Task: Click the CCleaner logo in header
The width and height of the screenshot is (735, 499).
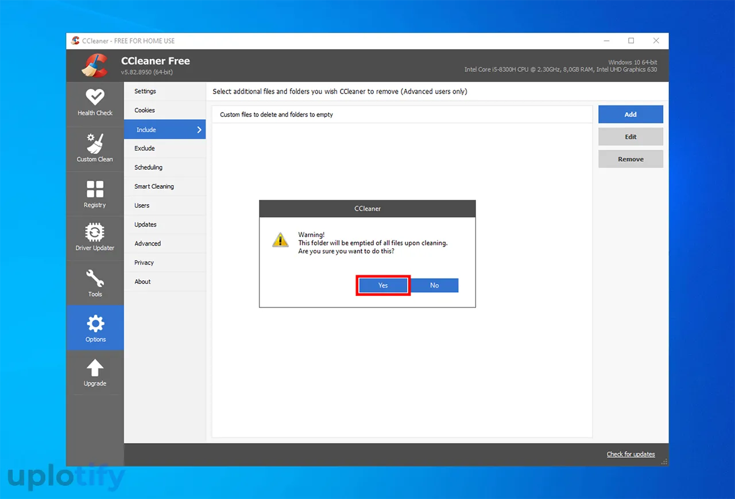Action: click(x=95, y=65)
